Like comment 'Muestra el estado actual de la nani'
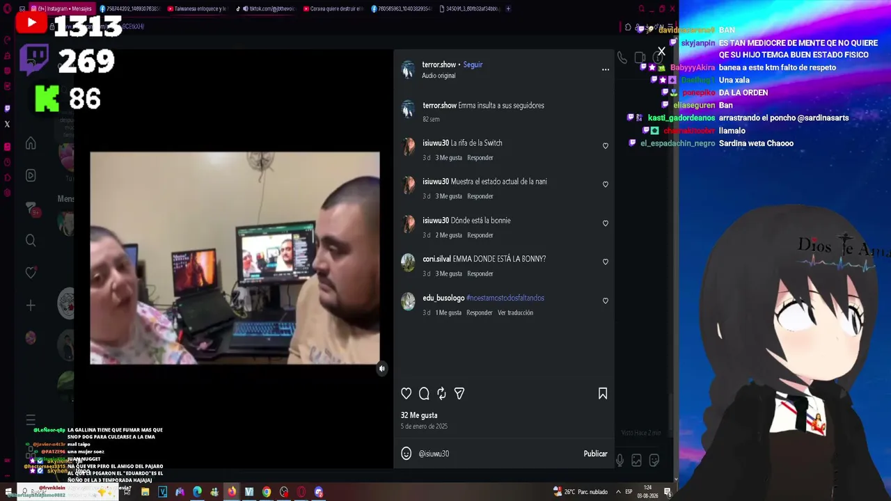This screenshot has width=891, height=501. pos(606,184)
